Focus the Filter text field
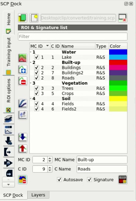This screenshot has height=201, width=136. (73, 36)
